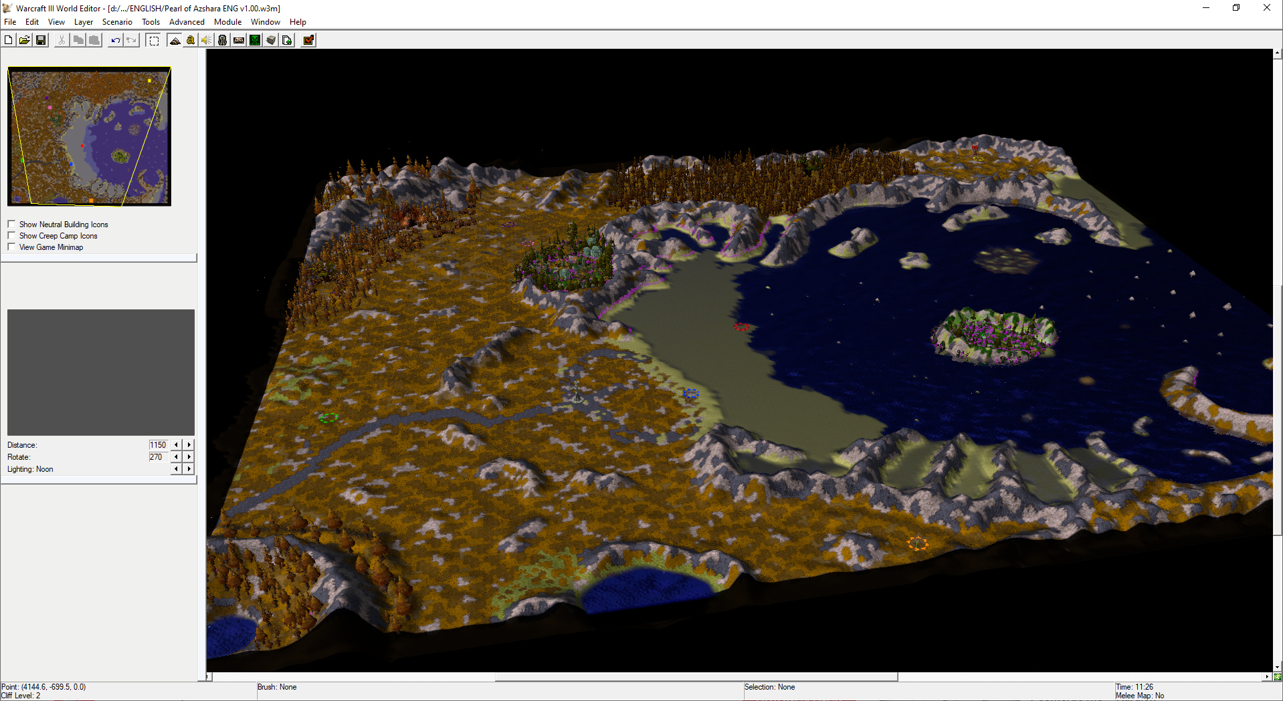Screen dimensions: 1283x701
Task: Click the Distance value field 1150
Action: coord(159,445)
